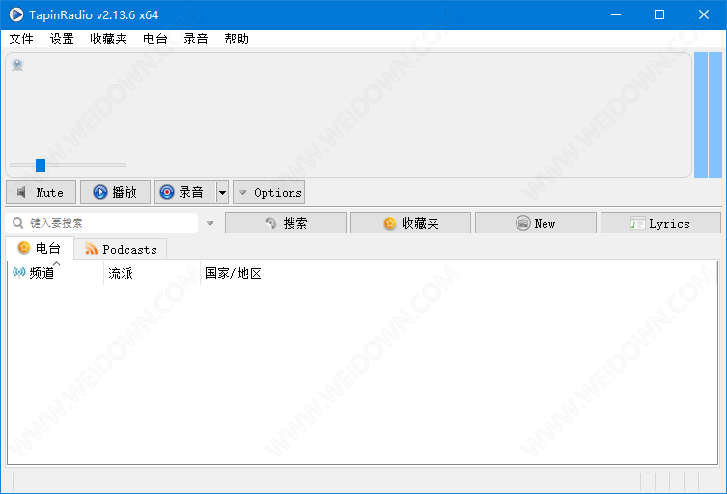727x494 pixels.
Task: Close the TapinRadio window
Action: [704, 14]
